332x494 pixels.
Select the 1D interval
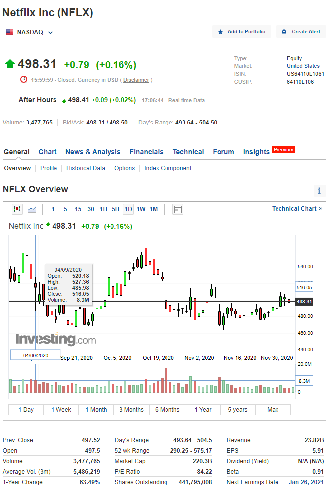[x=128, y=209]
